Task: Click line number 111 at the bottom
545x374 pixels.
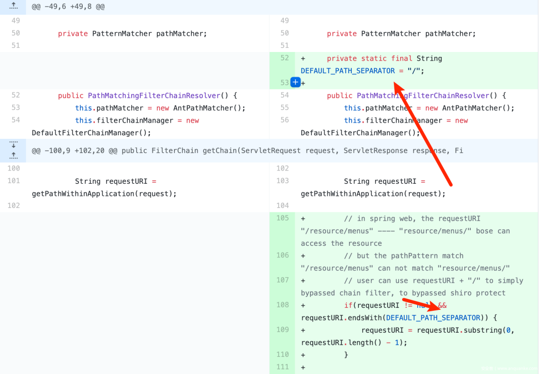Action: pyautogui.click(x=283, y=367)
